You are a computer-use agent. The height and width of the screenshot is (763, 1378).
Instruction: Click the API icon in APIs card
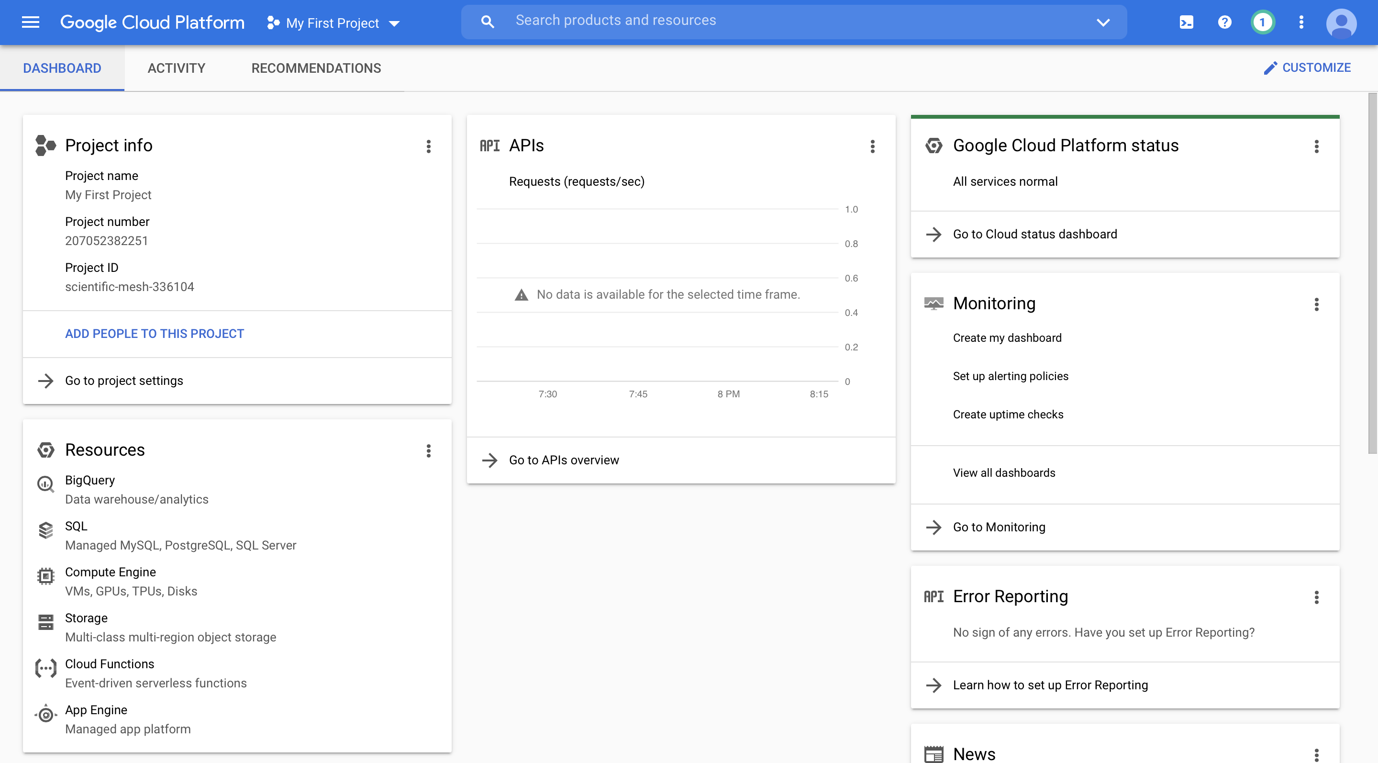coord(489,146)
